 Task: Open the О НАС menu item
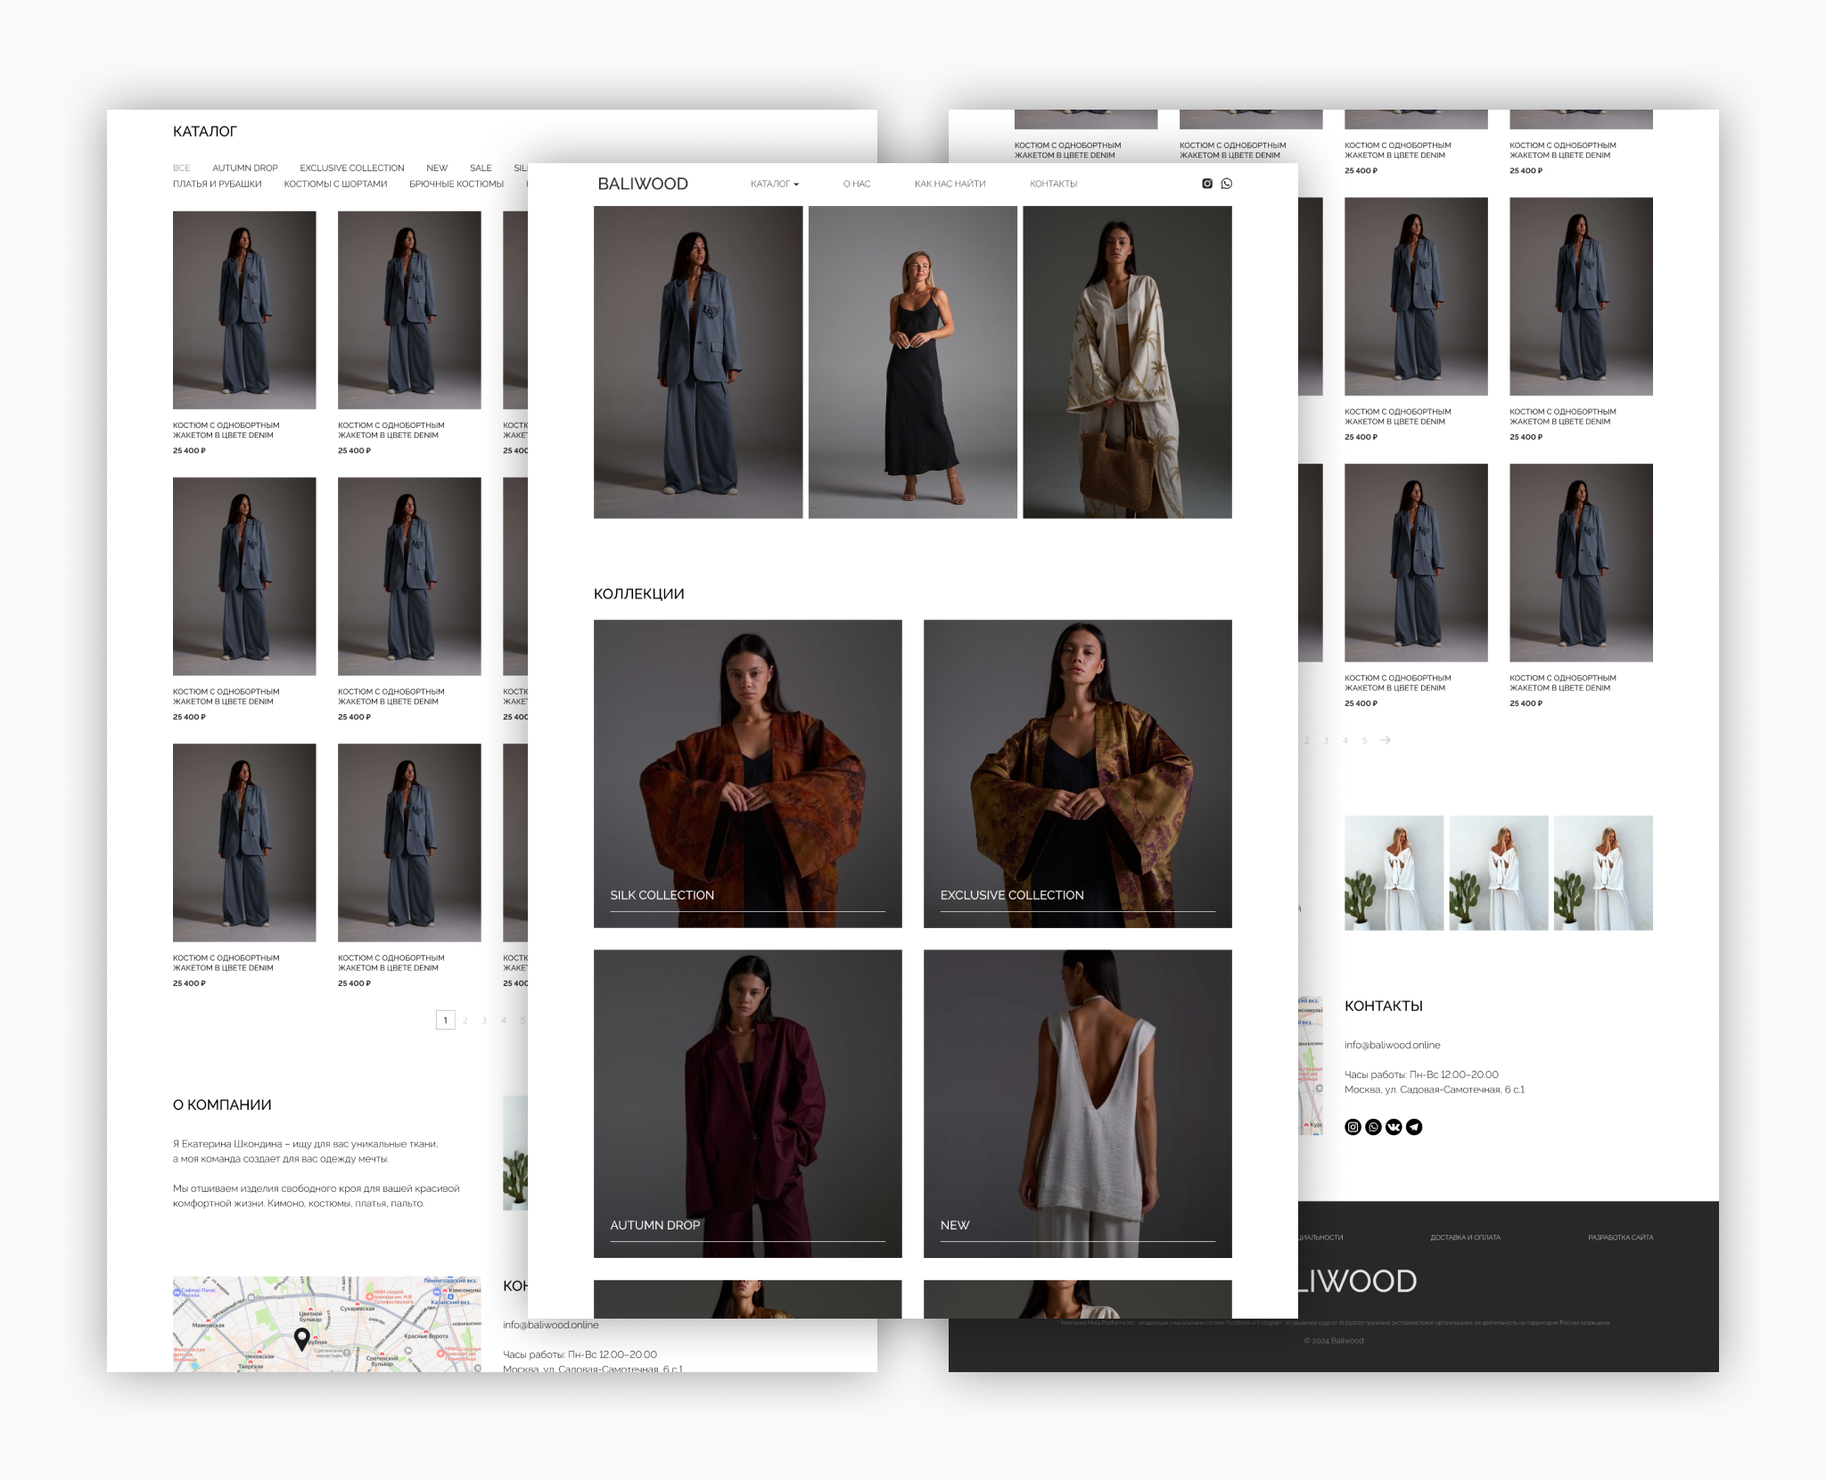[x=857, y=184]
